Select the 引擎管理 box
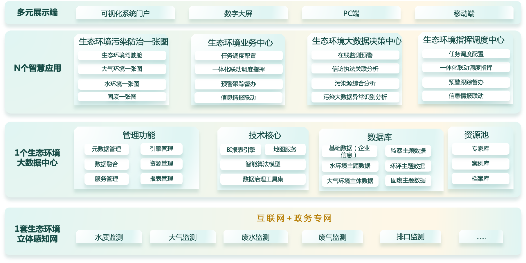Screen dimensions: 526x263 [x=161, y=149]
